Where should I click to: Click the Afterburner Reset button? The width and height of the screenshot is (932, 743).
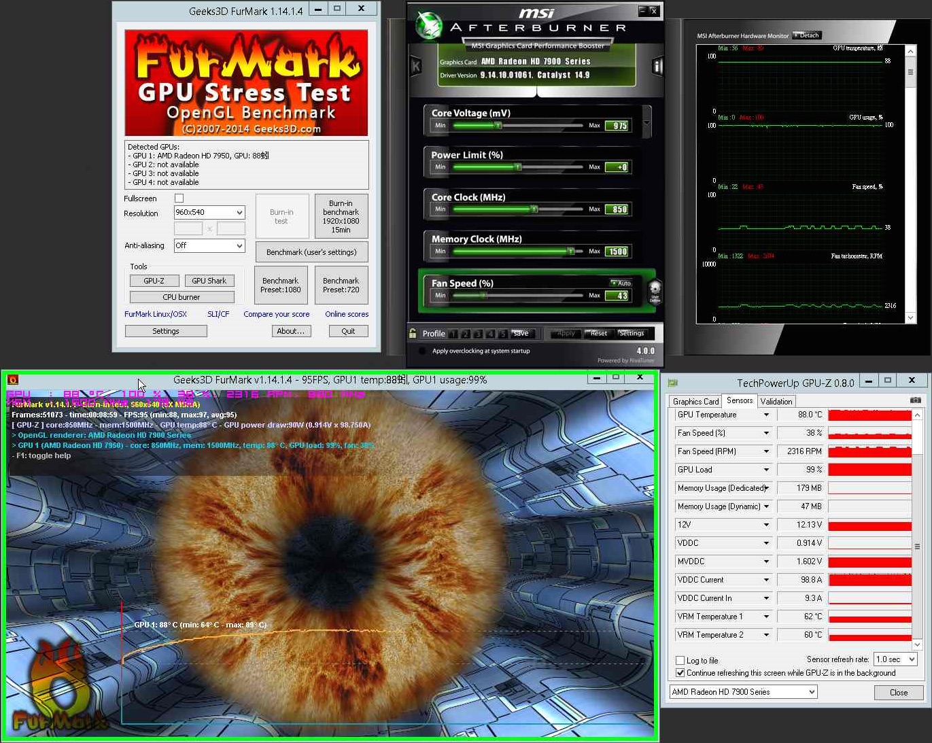[598, 333]
